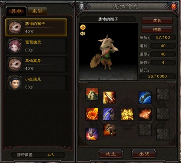The width and height of the screenshot is (181, 163).
Task: Click the 放生 release button
Action: tap(110, 154)
